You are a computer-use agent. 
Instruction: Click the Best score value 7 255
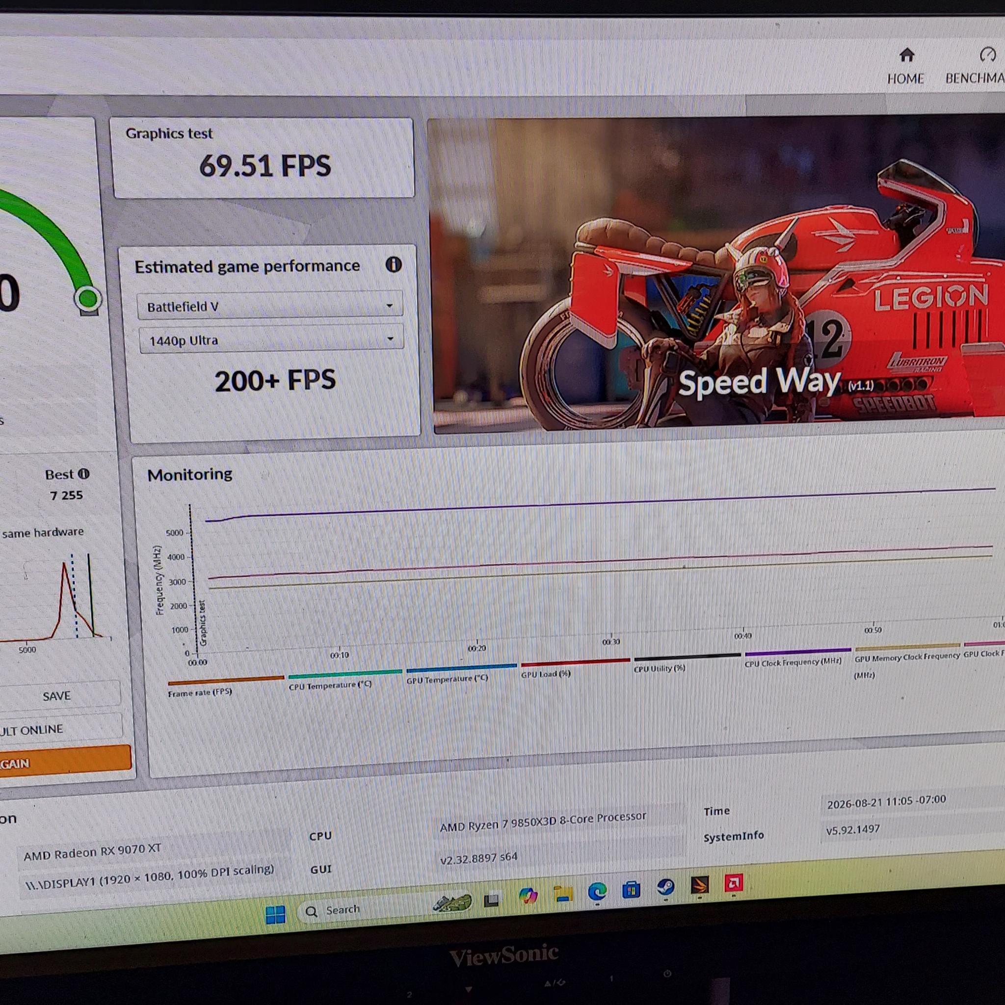(x=66, y=495)
